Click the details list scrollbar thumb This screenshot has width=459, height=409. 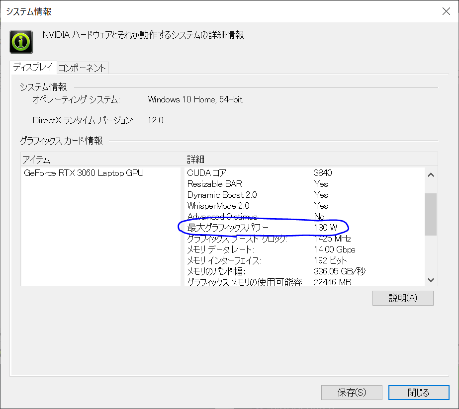[x=431, y=214]
